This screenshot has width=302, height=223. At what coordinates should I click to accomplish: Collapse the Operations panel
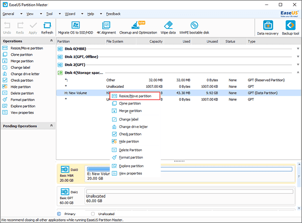coord(51,41)
